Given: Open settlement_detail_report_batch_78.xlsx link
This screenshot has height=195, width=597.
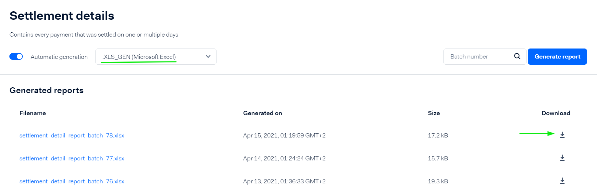Looking at the screenshot, I should pos(72,135).
